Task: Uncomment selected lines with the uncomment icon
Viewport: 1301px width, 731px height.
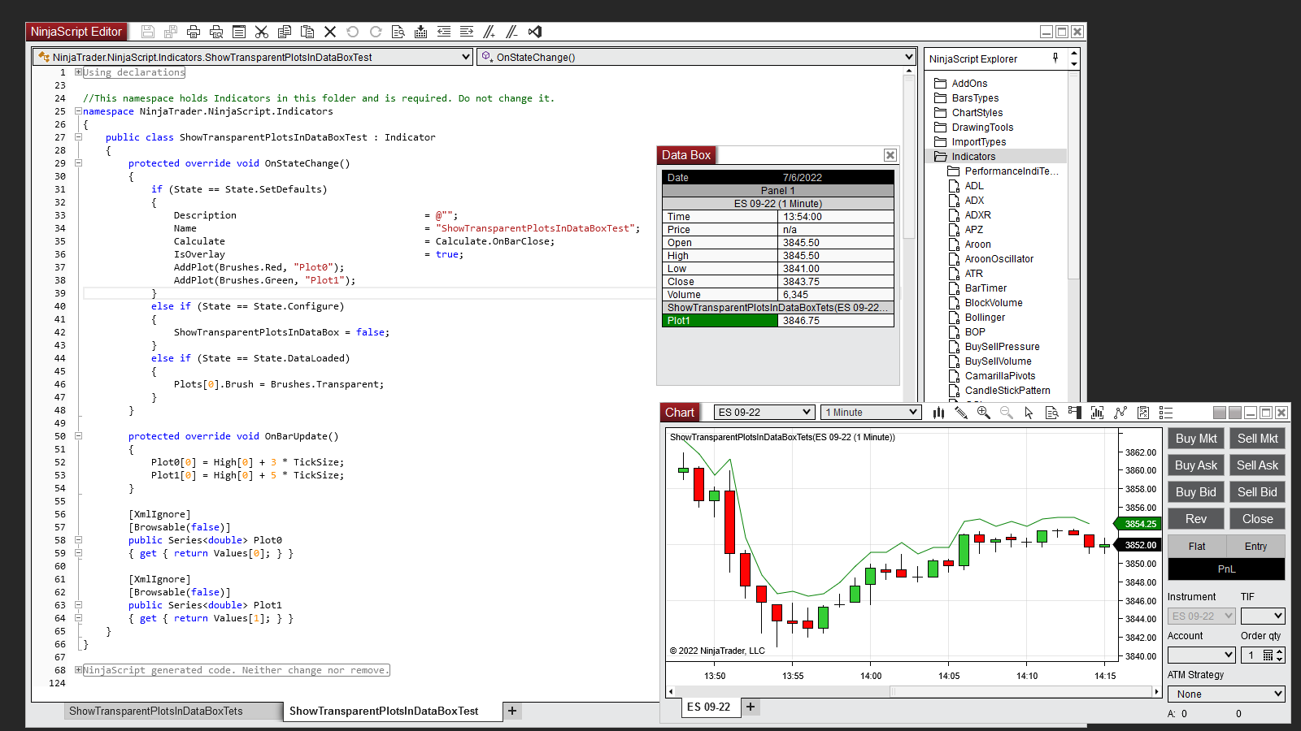Action: click(511, 32)
